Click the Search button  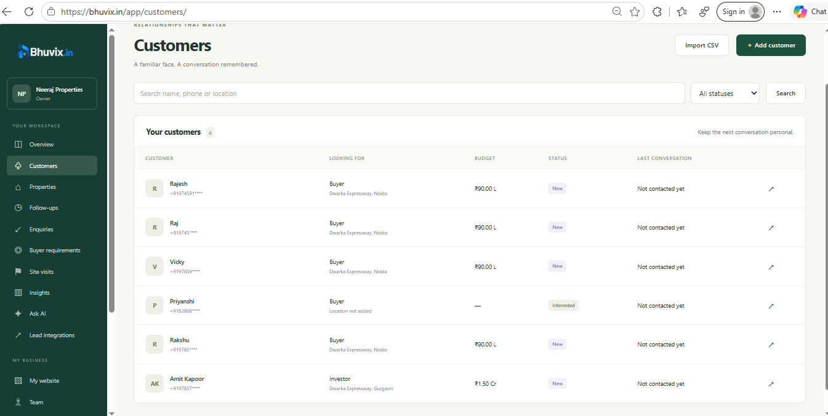tap(786, 94)
